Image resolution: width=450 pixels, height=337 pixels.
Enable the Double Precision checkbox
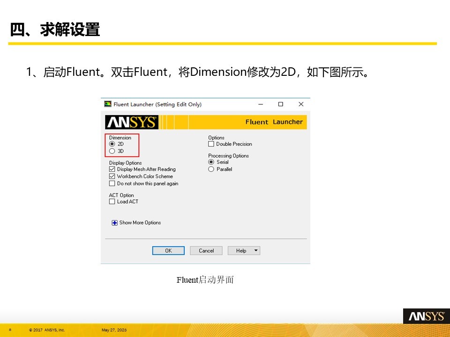211,144
